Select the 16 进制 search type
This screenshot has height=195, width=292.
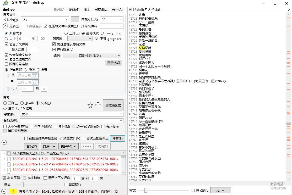coord(18,108)
